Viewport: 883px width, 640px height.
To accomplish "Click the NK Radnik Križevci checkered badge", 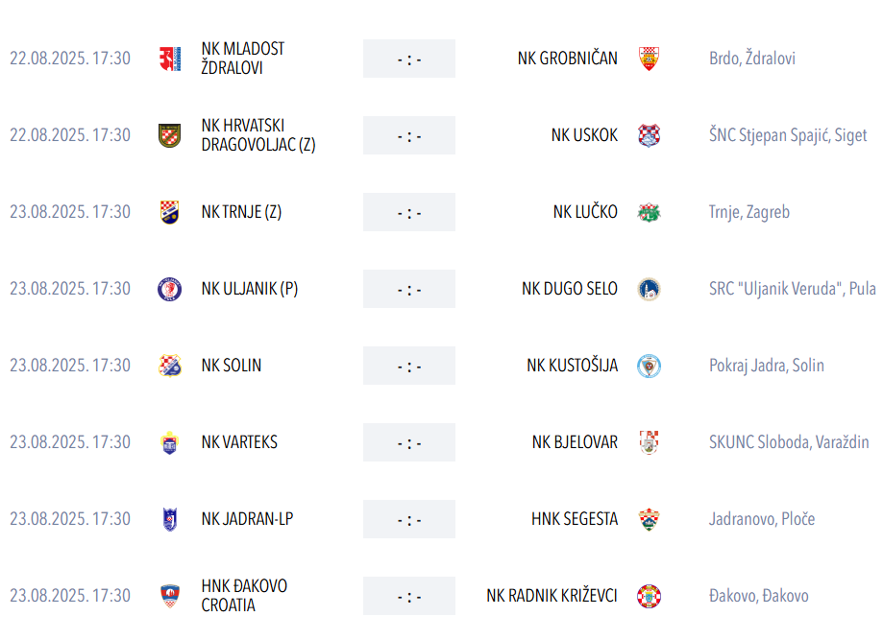I will click(x=649, y=596).
